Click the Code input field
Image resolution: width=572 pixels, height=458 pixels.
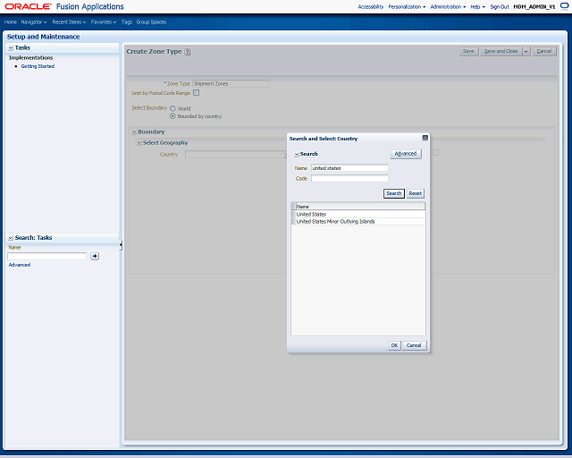point(349,179)
